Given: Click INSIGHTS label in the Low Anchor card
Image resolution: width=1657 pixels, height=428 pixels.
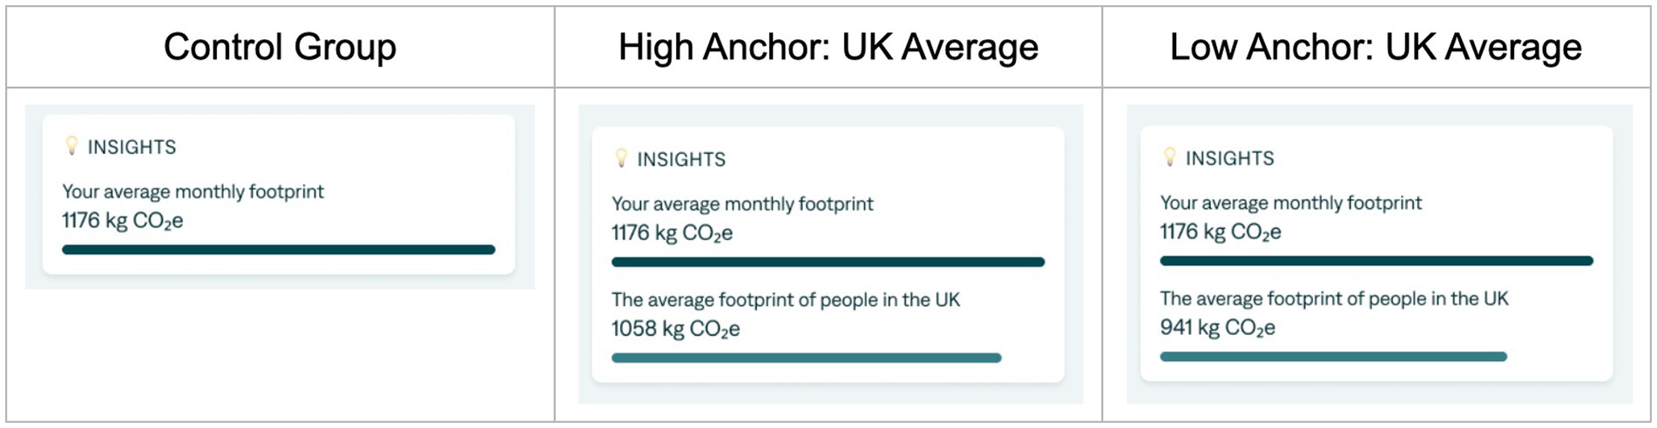Looking at the screenshot, I should coord(1229,158).
